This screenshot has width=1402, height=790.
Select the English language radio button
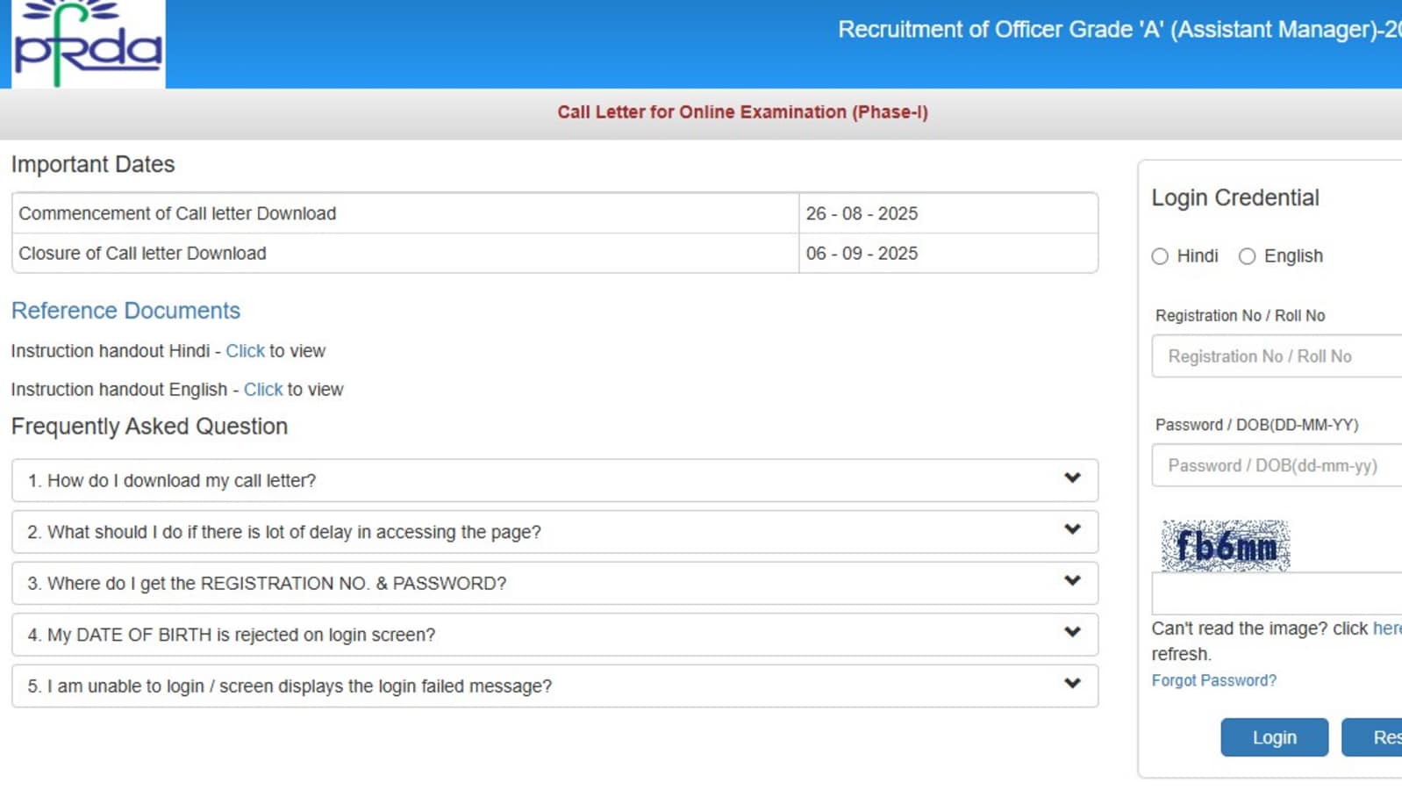click(1247, 256)
